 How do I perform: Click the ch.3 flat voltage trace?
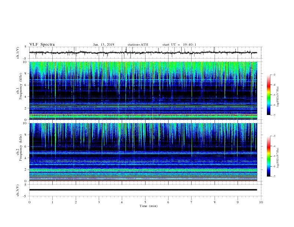[143, 190]
